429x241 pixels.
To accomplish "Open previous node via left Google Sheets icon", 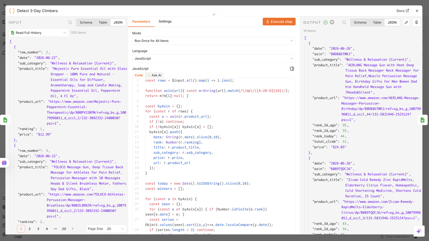I will [5, 120].
